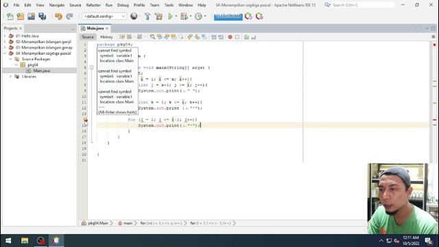Viewport: 439px width, 247px height.
Task: Click the Shift Line Right icon
Action: [x=221, y=37]
